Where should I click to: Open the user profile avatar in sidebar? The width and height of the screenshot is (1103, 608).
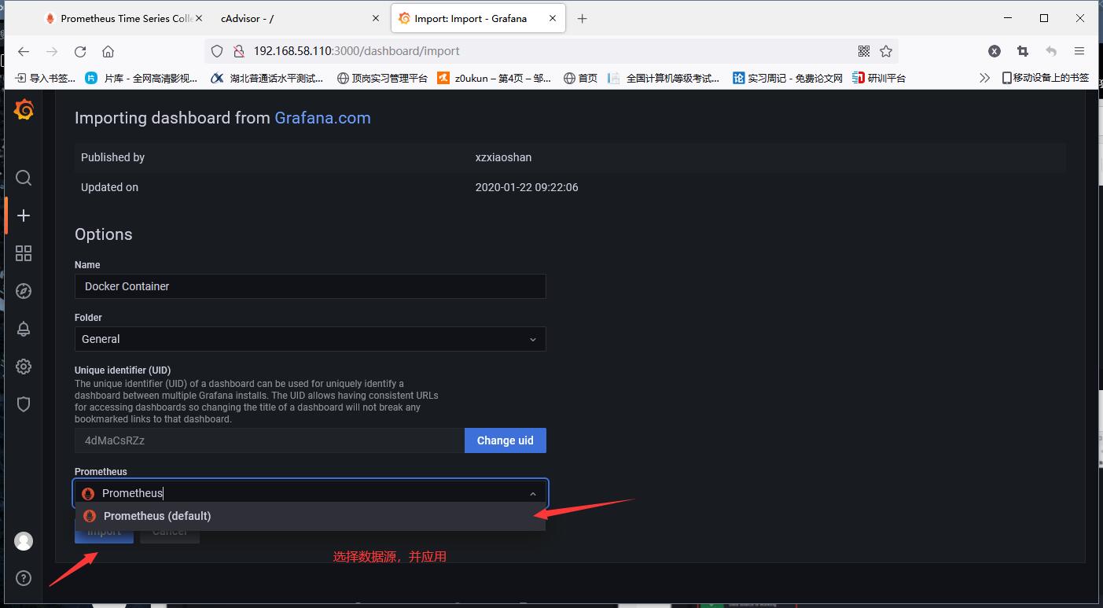[x=24, y=541]
